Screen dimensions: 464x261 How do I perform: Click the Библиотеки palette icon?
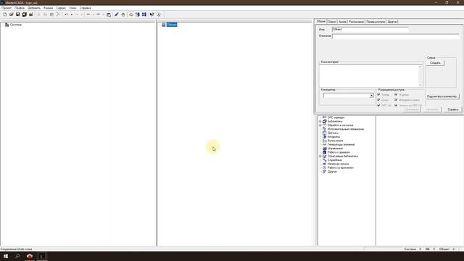324,121
